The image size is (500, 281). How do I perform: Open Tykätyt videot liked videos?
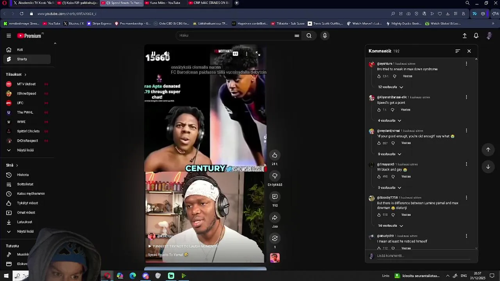[27, 203]
